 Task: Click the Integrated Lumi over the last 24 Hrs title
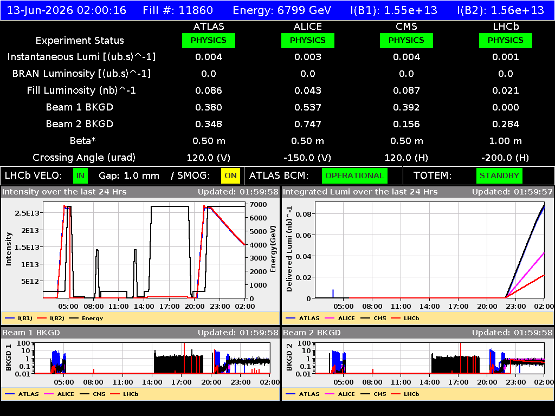[x=360, y=192]
